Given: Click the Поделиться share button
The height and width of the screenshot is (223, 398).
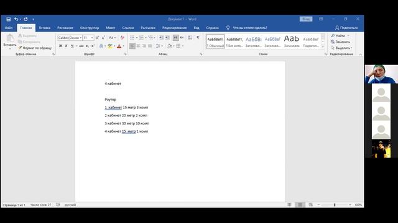Looking at the screenshot, I should [x=346, y=28].
